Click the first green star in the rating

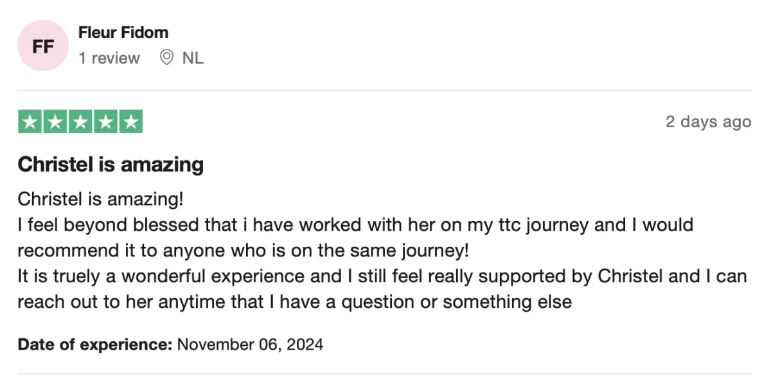pos(30,121)
